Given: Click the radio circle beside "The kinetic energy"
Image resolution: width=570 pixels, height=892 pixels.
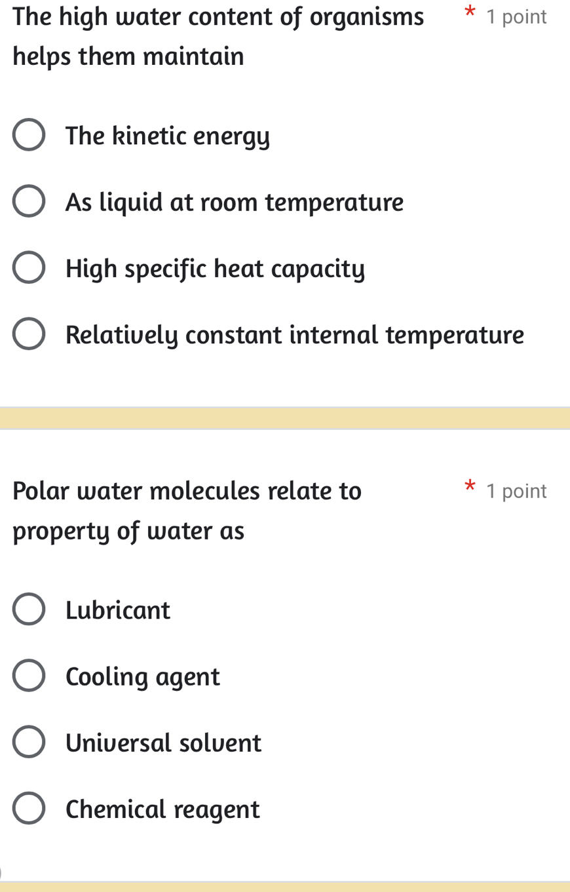Looking at the screenshot, I should click(29, 135).
